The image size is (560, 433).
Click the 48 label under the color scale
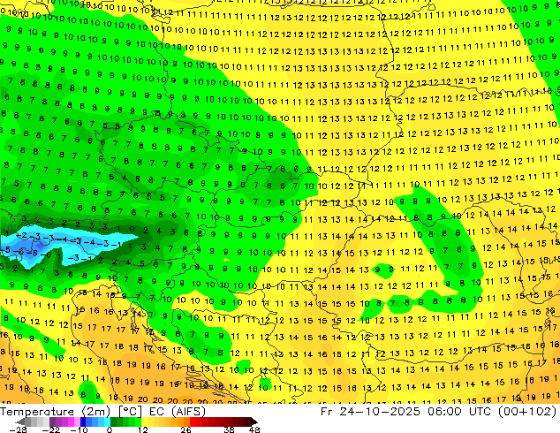coord(254,429)
